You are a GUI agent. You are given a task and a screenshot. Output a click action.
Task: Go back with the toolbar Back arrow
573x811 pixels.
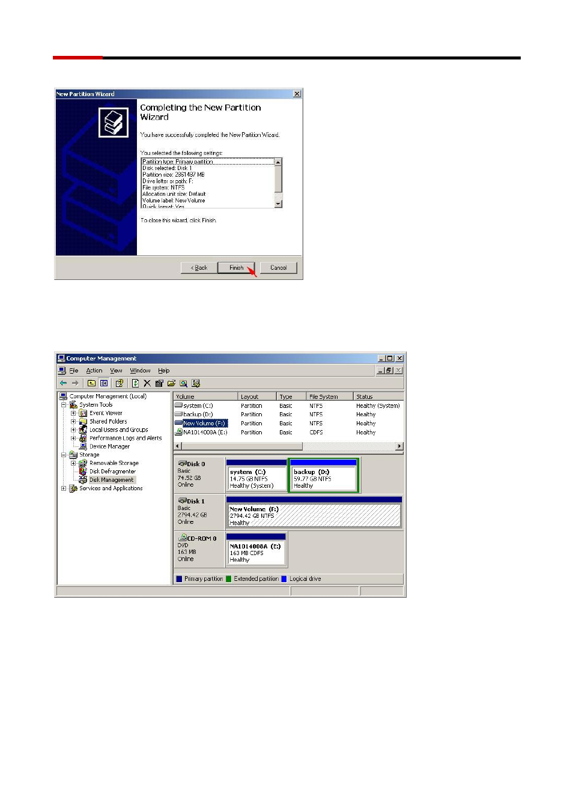(x=63, y=383)
